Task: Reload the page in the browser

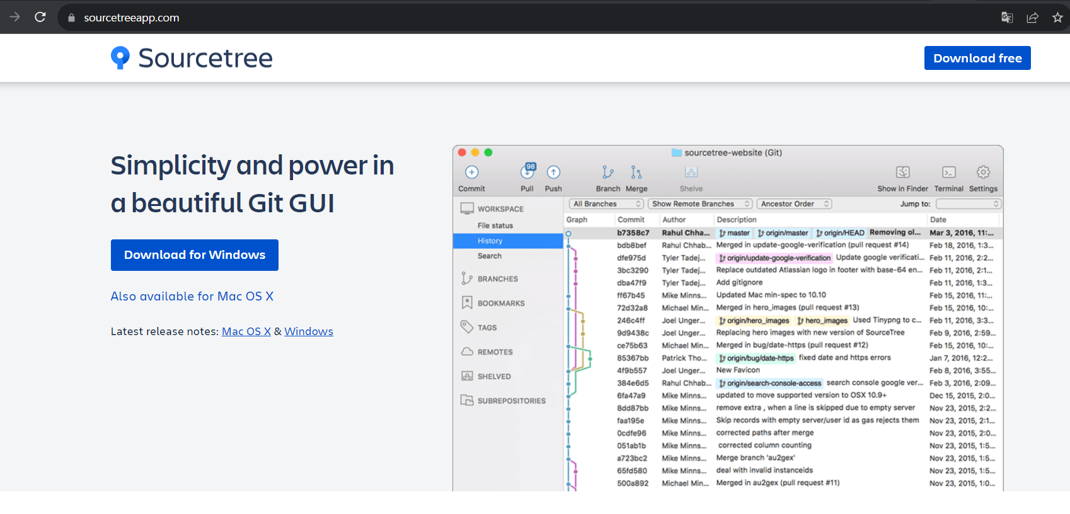Action: point(40,17)
